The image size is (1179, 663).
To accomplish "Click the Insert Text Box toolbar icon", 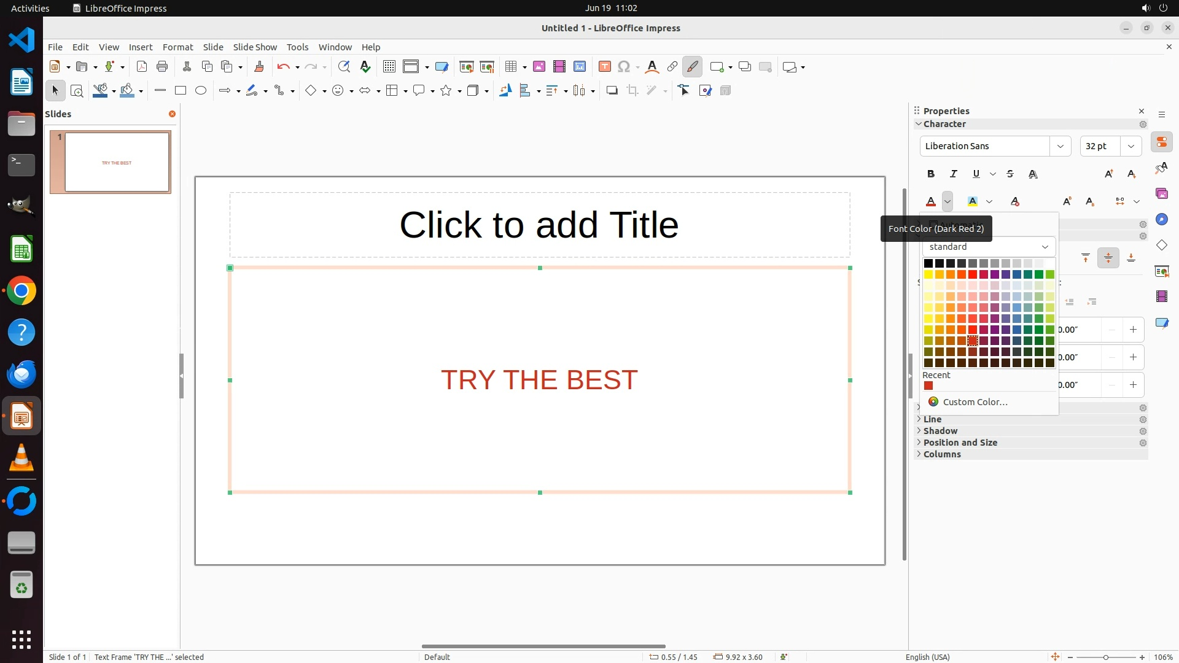I will click(x=604, y=67).
